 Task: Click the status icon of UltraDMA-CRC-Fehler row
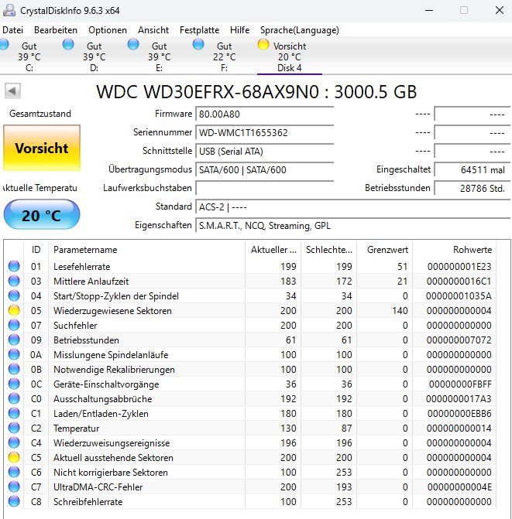pos(14,487)
